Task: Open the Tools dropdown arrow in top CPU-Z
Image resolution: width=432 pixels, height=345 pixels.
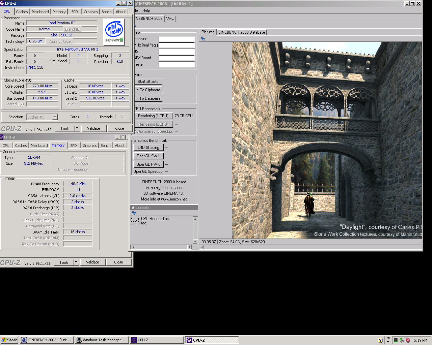Action: pyautogui.click(x=77, y=128)
